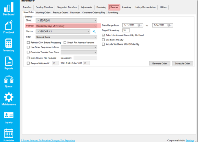
Task: Open the Method dropdown list
Action: click(66, 26)
